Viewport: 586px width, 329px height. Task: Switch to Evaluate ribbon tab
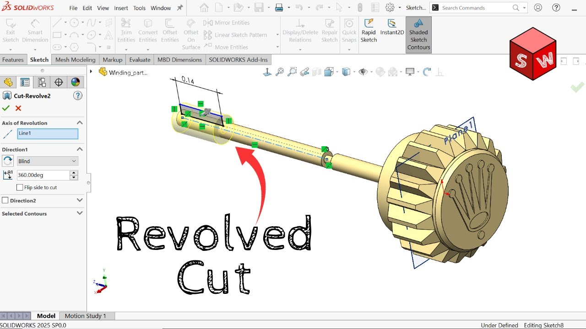coord(140,59)
